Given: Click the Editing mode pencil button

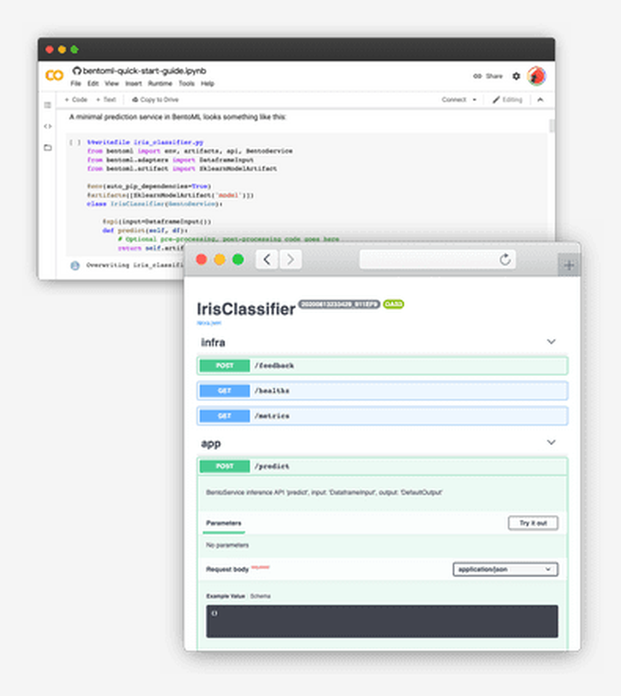Looking at the screenshot, I should pyautogui.click(x=507, y=99).
